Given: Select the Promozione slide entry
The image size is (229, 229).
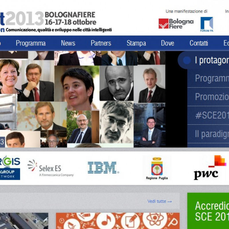Looking at the screenshot, I should click(208, 97).
